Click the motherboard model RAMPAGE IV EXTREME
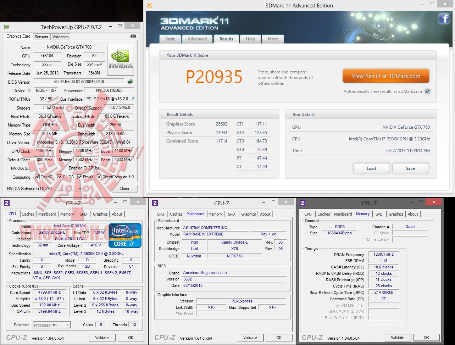455x345 pixels. tap(215, 234)
